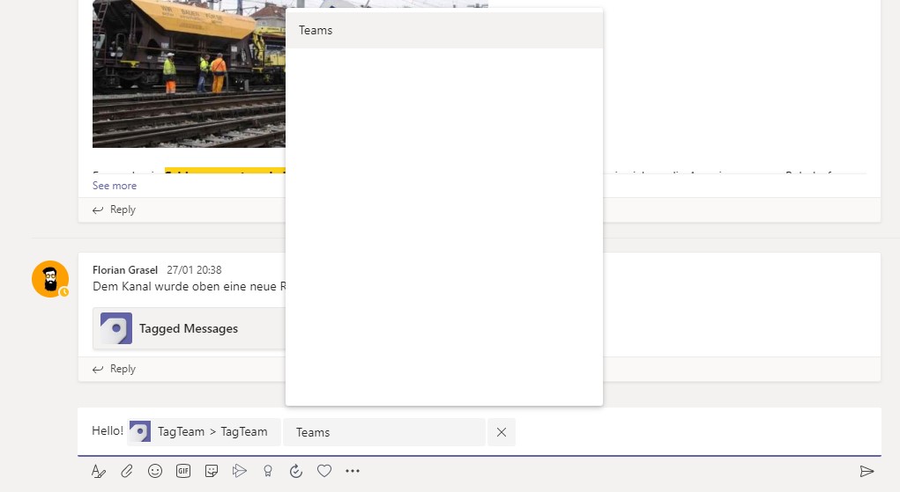Expand the post with See more

(115, 186)
